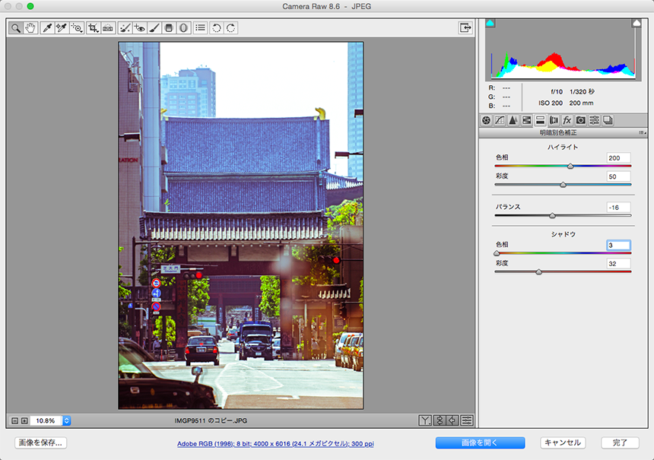Image resolution: width=654 pixels, height=460 pixels.
Task: Expand the Targeted Adjustment tool options
Action: click(80, 30)
